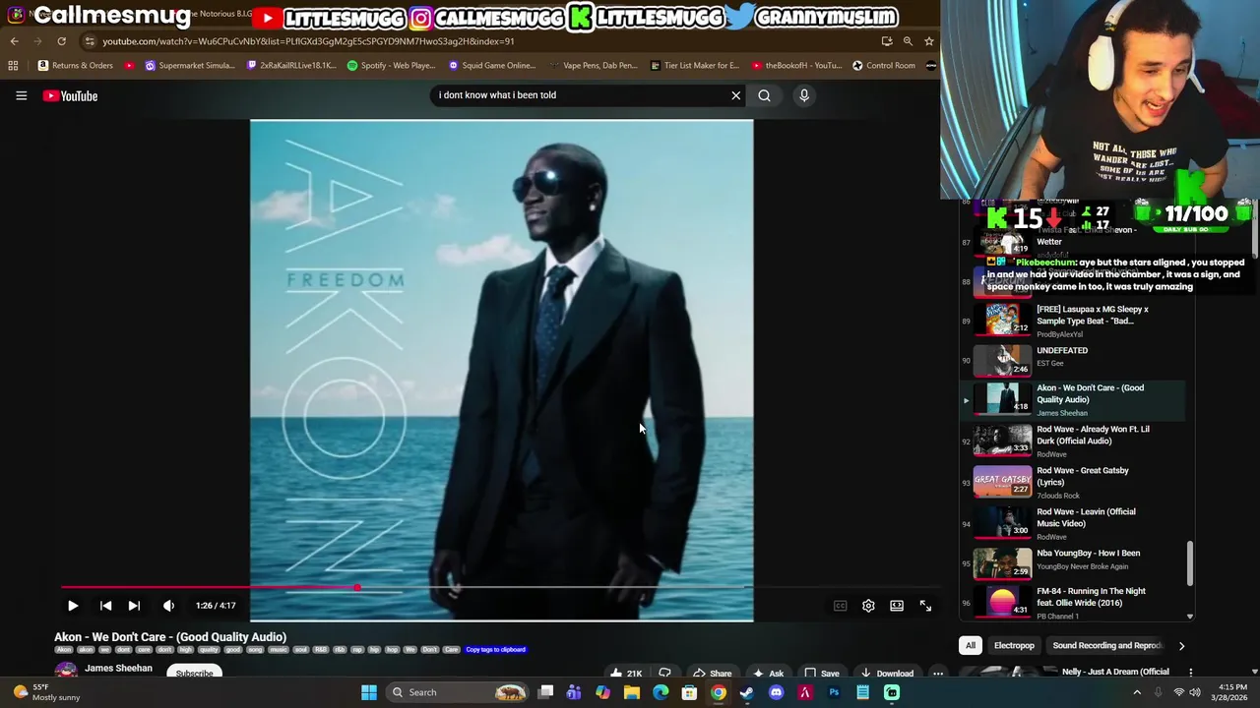Copy tags to clipboard button
The image size is (1260, 708).
[496, 650]
